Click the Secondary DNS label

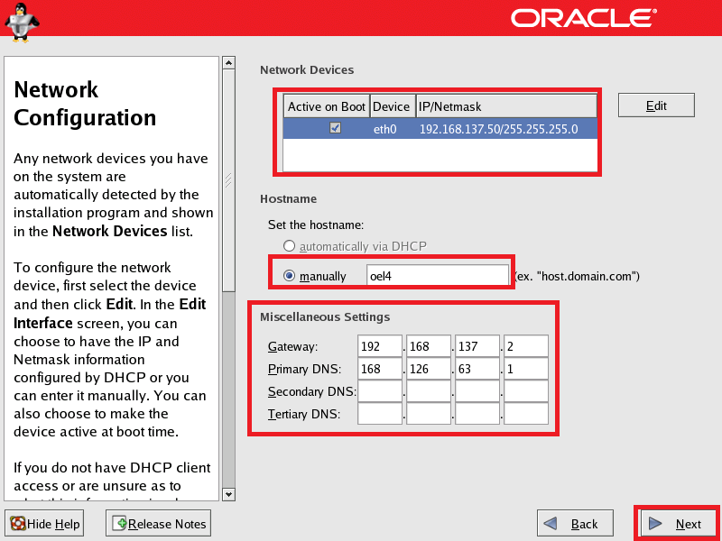[x=311, y=391]
